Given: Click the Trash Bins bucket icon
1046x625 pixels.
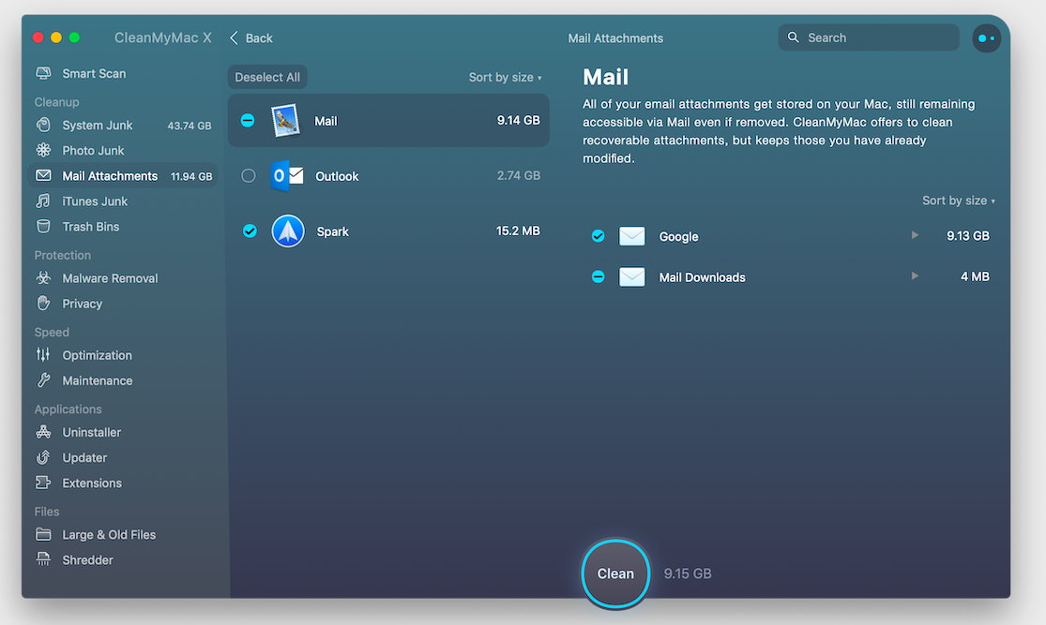Looking at the screenshot, I should [x=43, y=227].
